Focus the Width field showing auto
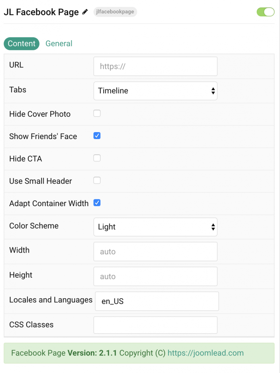The image size is (280, 373). click(x=155, y=251)
